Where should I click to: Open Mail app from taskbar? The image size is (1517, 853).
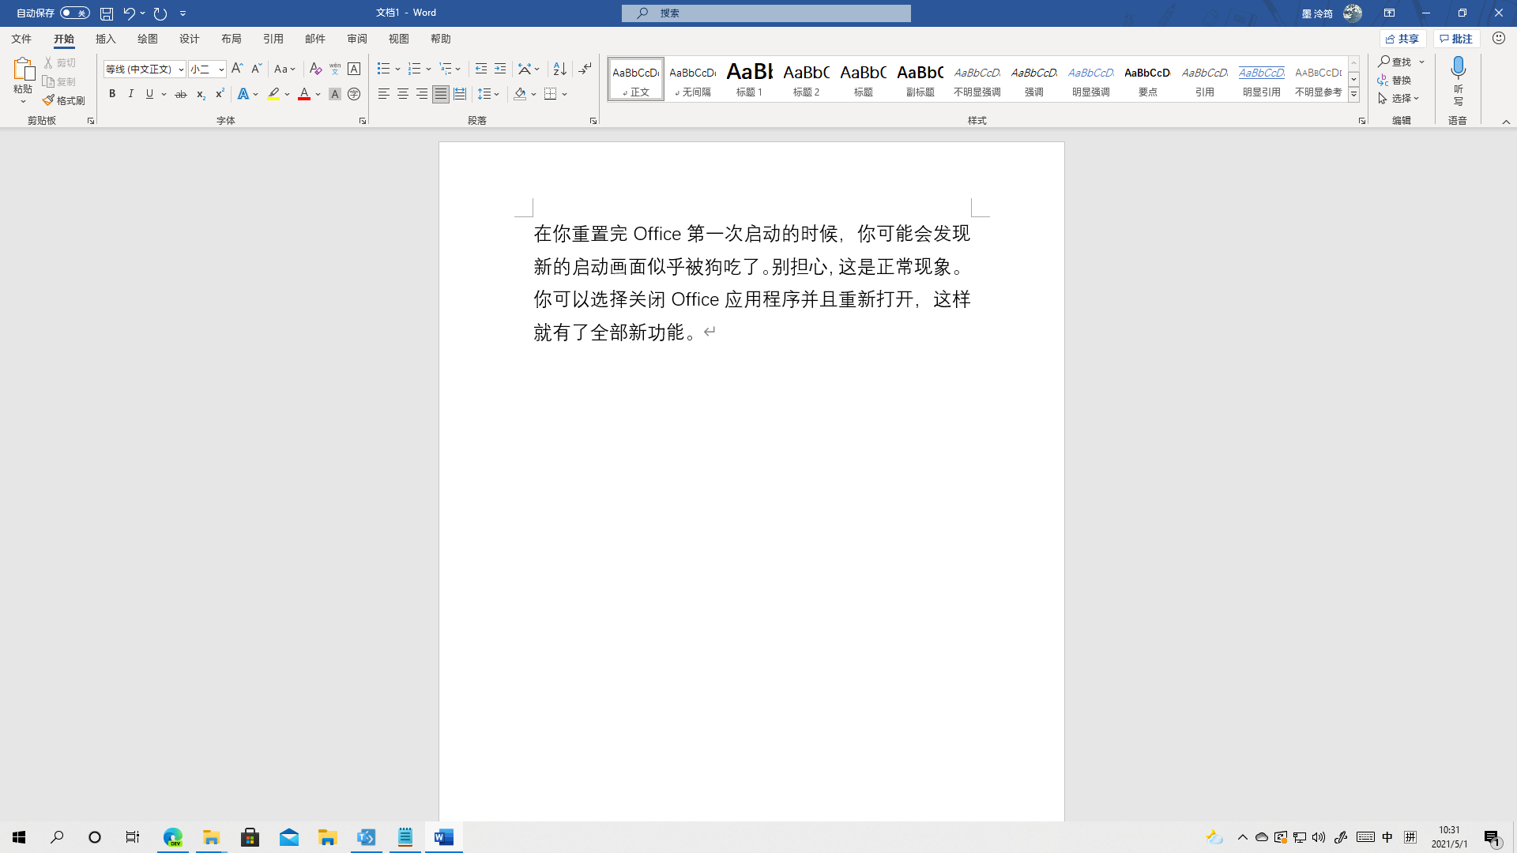click(289, 837)
